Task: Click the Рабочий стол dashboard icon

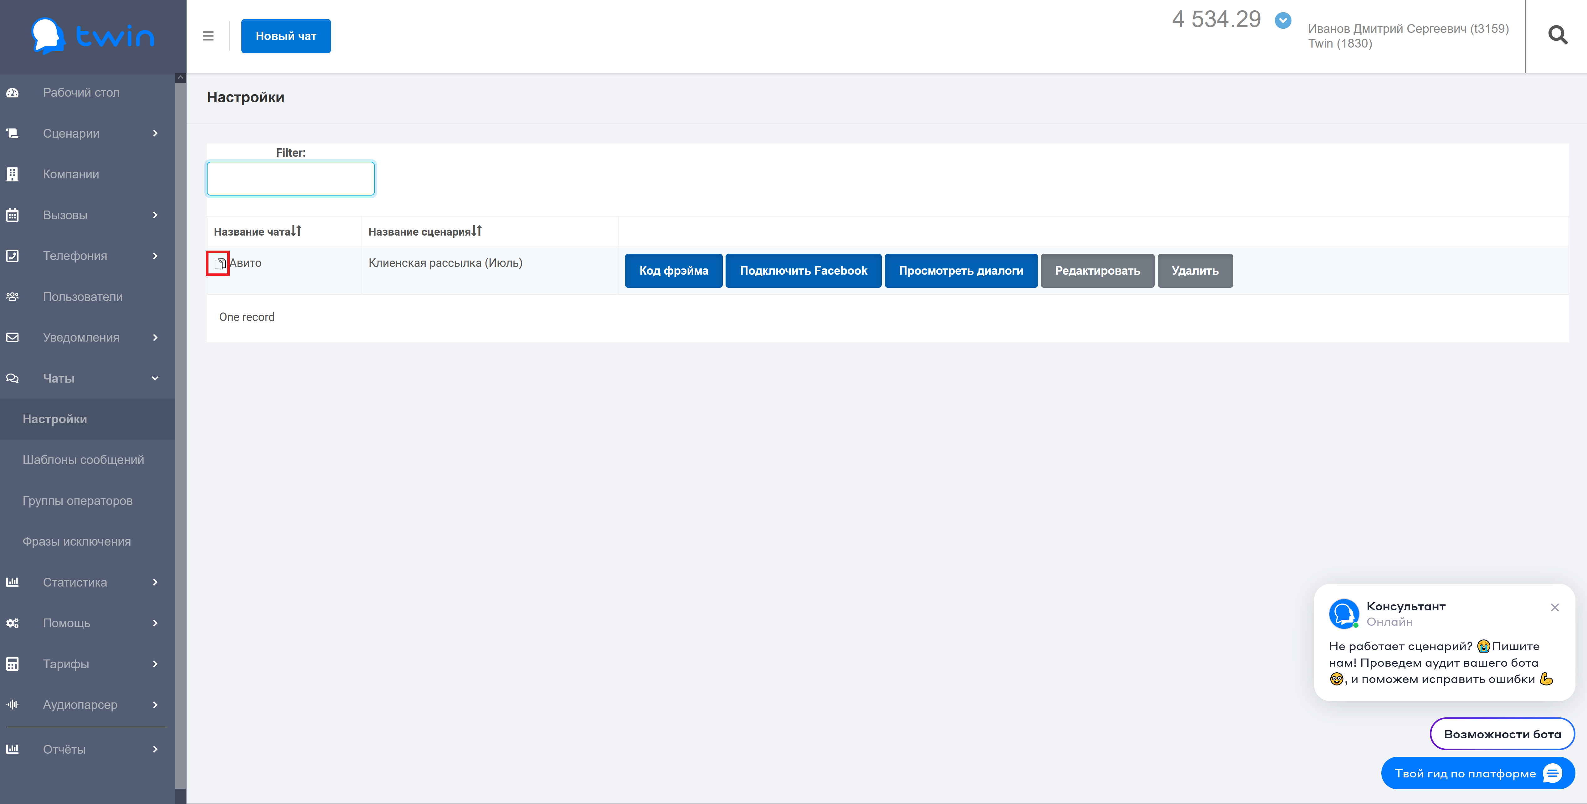Action: (x=12, y=93)
